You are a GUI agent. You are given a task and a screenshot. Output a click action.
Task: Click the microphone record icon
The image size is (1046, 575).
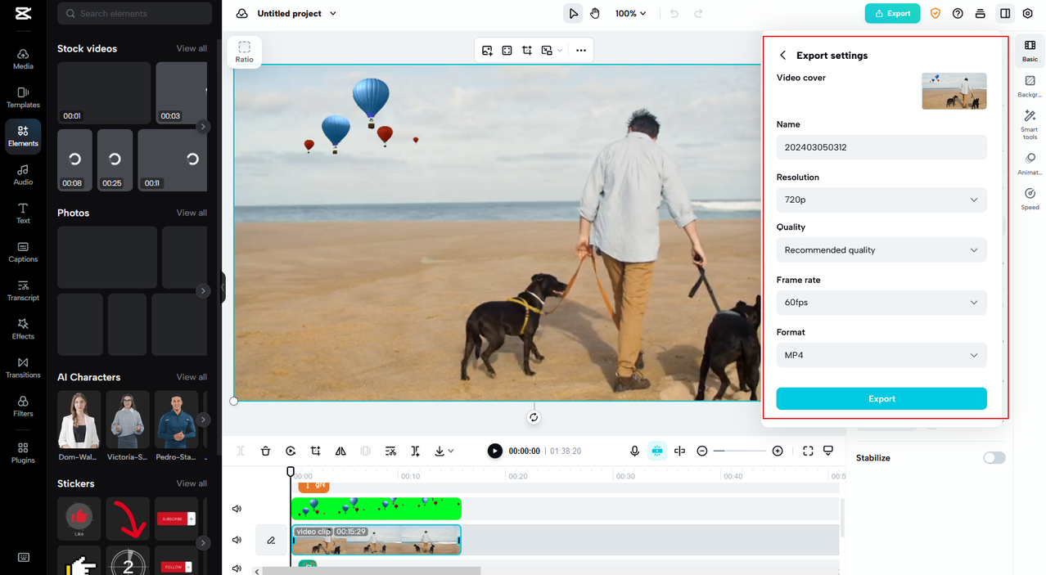click(634, 451)
